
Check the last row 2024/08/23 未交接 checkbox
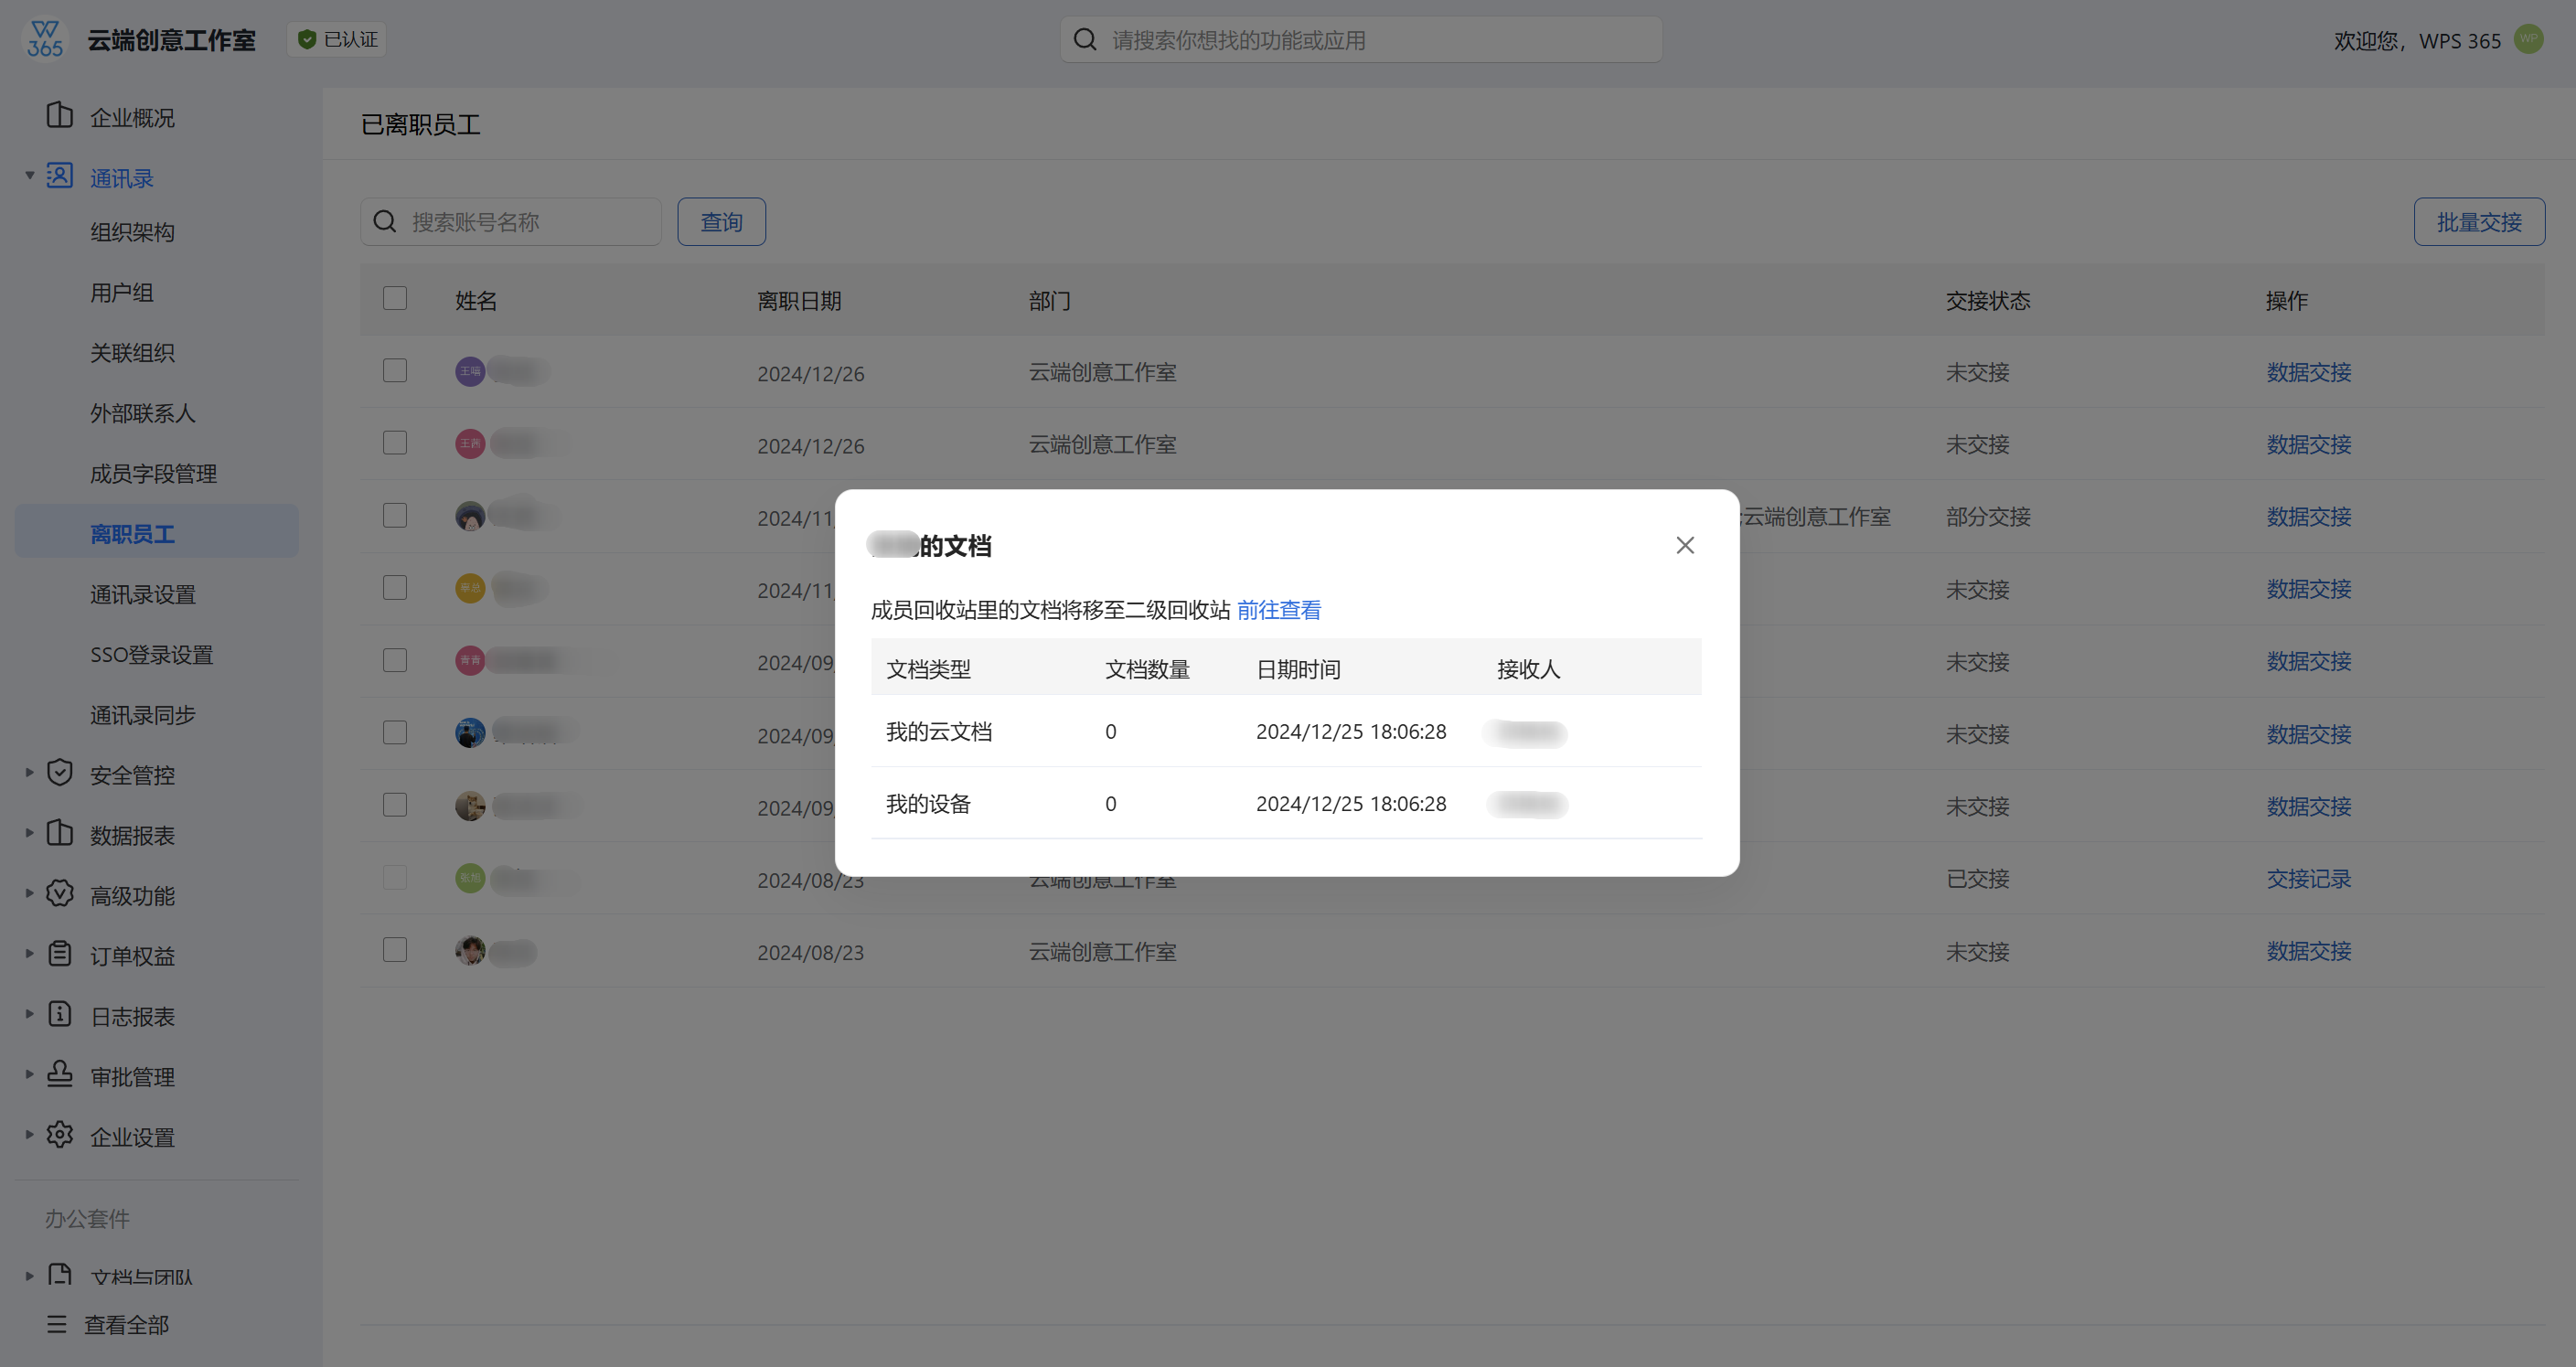[x=395, y=950]
